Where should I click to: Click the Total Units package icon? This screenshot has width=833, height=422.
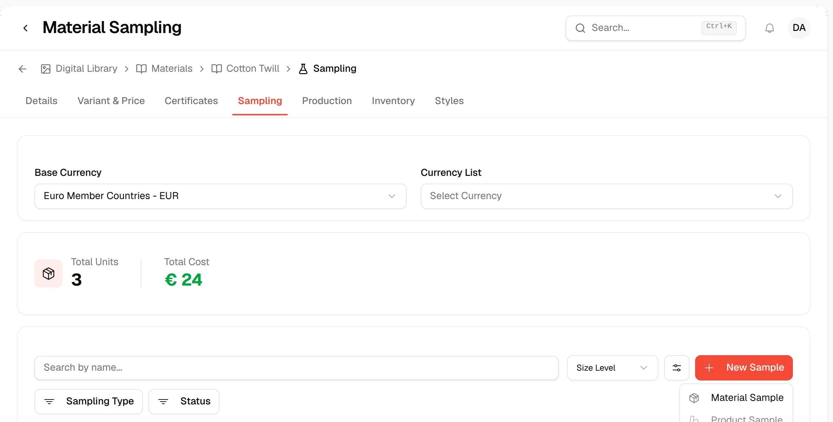click(49, 274)
